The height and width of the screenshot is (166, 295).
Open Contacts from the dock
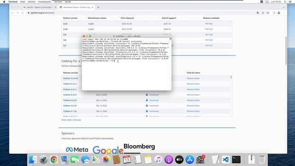117,160
